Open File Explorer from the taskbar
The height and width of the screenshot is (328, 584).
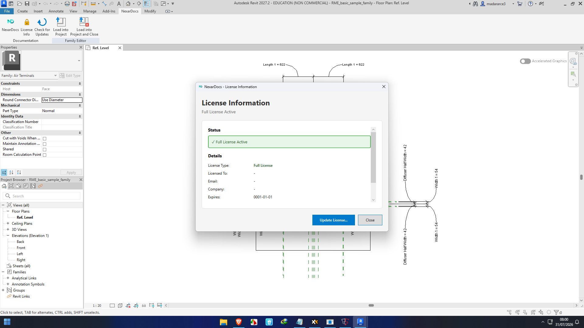click(224, 322)
